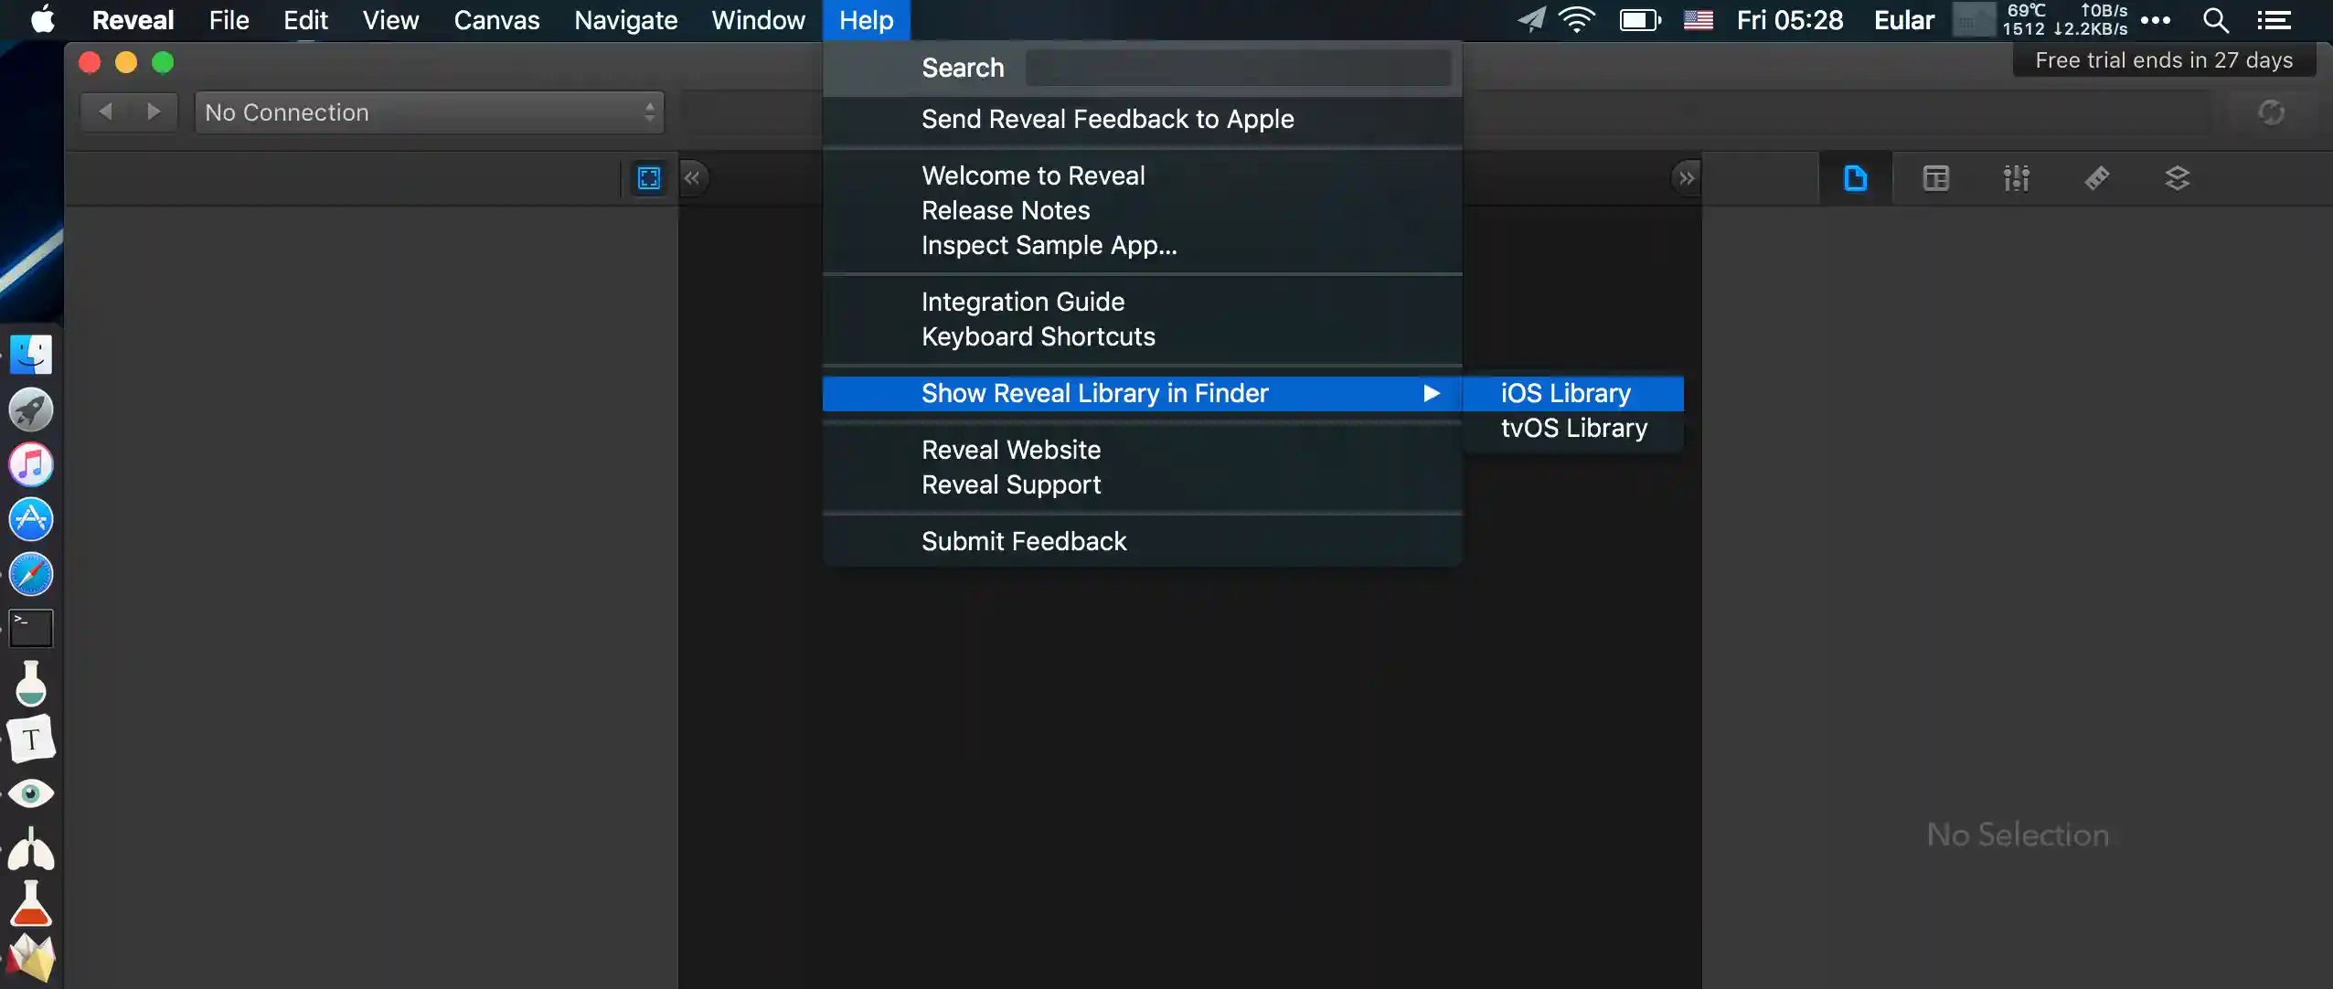Click the Help menu search field
The height and width of the screenshot is (989, 2333).
(1238, 68)
